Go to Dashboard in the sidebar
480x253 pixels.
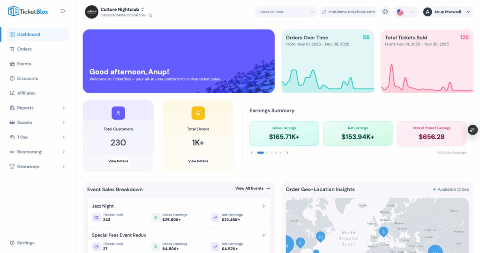coord(38,34)
